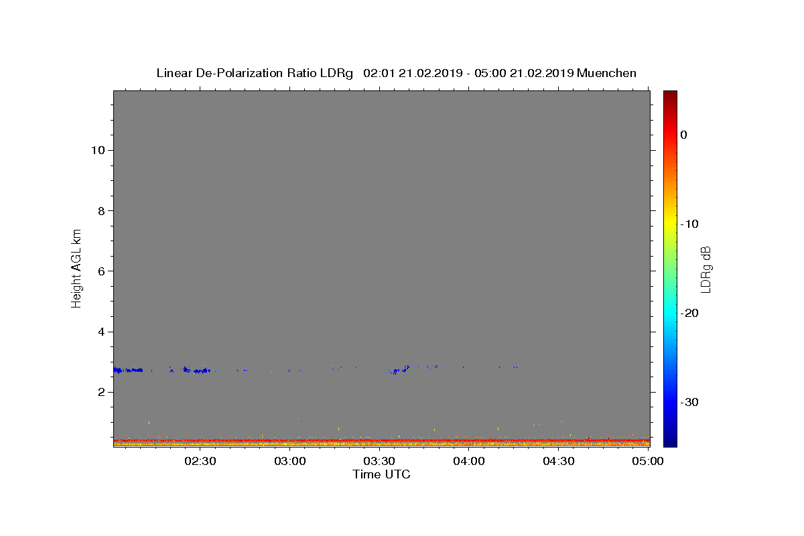Click the height tick label 8

[101, 210]
